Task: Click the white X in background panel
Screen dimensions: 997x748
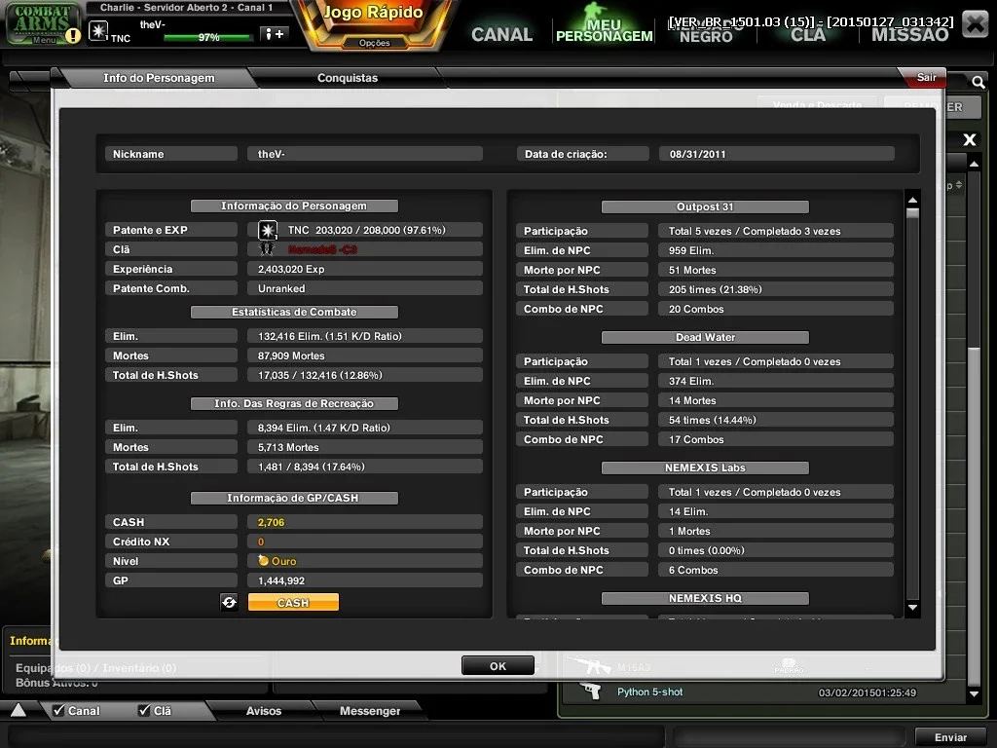Action: pyautogui.click(x=969, y=139)
